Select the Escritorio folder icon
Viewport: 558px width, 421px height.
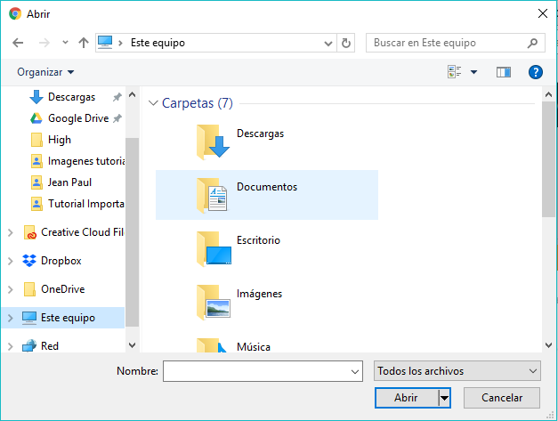(x=214, y=248)
